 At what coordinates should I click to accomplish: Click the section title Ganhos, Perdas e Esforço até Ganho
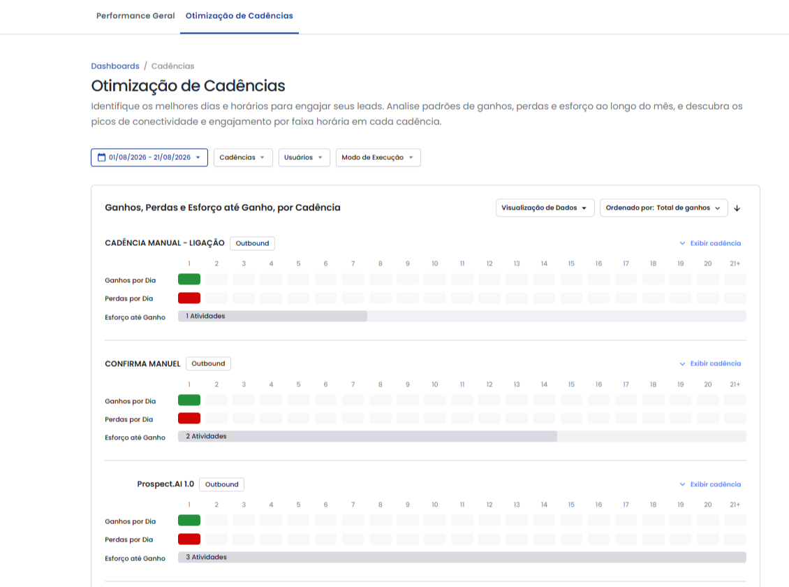(x=223, y=208)
